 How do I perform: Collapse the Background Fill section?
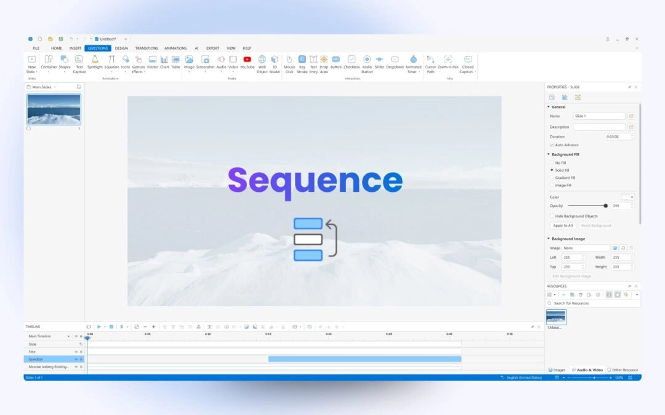pyautogui.click(x=549, y=154)
